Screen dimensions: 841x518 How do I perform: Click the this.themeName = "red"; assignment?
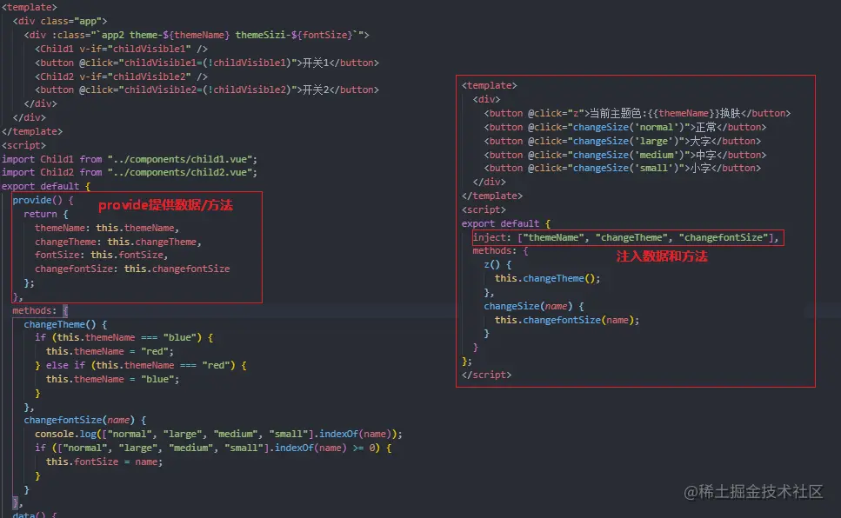(x=110, y=351)
